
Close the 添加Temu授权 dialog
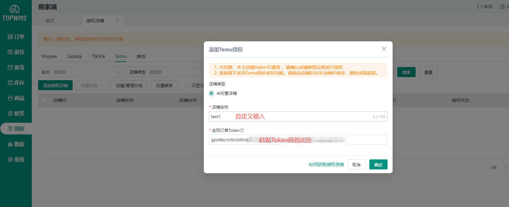(x=384, y=49)
